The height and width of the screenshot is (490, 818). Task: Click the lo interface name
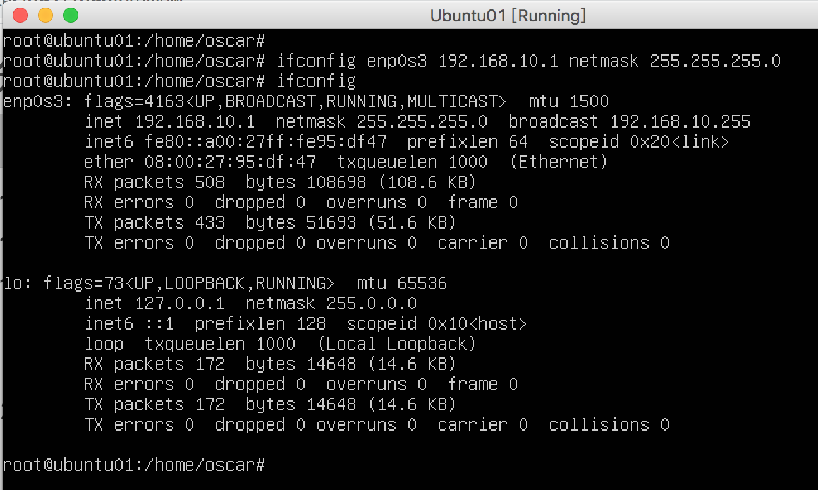(x=13, y=284)
